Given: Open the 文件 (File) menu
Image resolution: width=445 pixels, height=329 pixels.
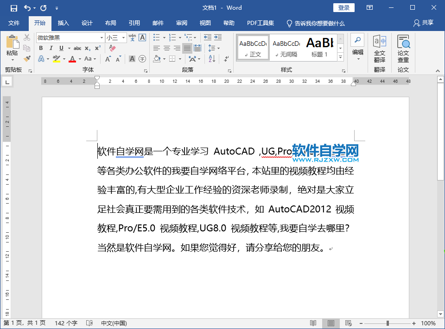Looking at the screenshot, I should point(13,23).
